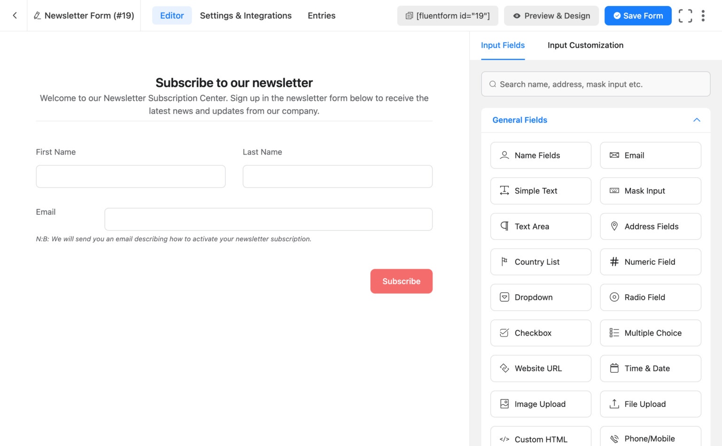Click the field search input box

pyautogui.click(x=595, y=84)
